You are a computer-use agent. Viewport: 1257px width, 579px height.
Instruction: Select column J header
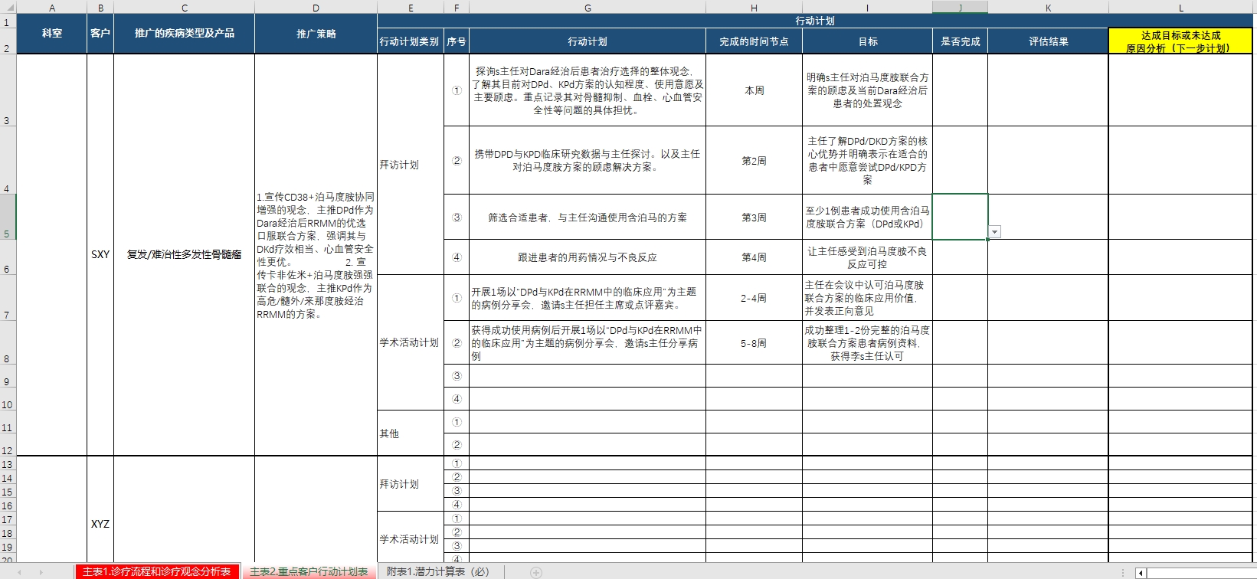tap(960, 8)
